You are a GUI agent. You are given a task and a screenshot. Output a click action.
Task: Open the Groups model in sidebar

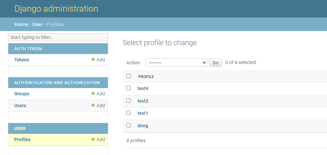pyautogui.click(x=22, y=94)
